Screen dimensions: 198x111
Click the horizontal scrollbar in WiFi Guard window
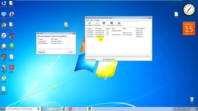click(118, 56)
